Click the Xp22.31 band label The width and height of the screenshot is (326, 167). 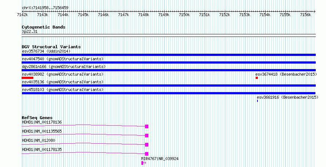pos(30,32)
